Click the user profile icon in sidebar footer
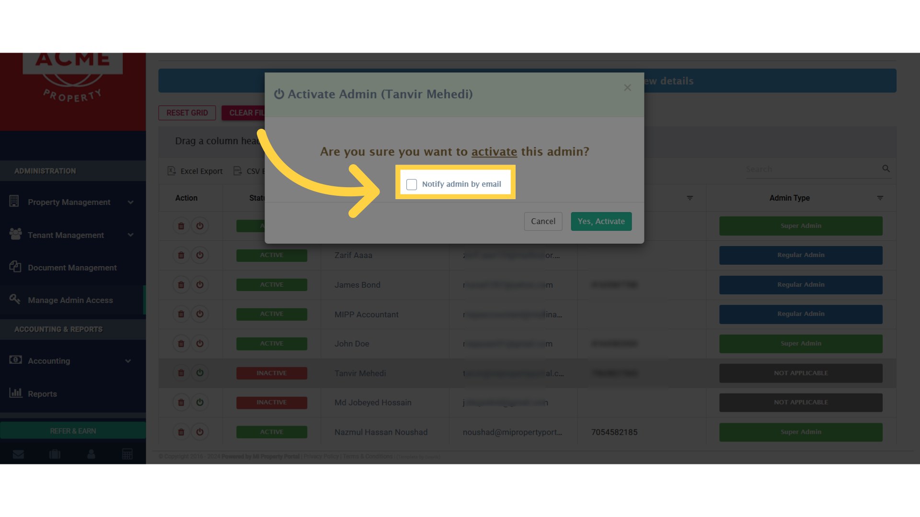Screen dimensions: 920x517 point(91,454)
